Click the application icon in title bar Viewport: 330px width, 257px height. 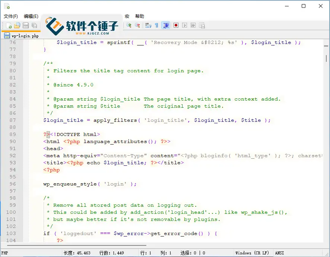click(x=7, y=6)
